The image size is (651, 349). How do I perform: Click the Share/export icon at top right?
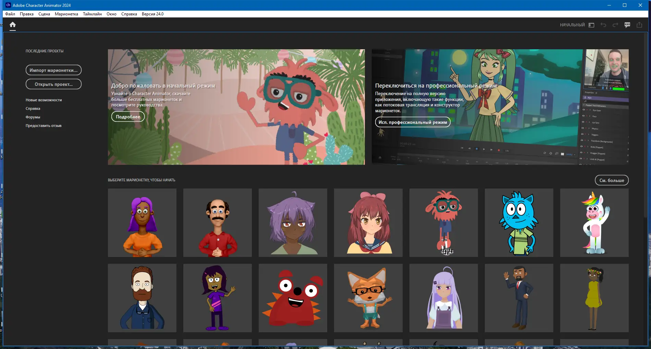click(639, 24)
